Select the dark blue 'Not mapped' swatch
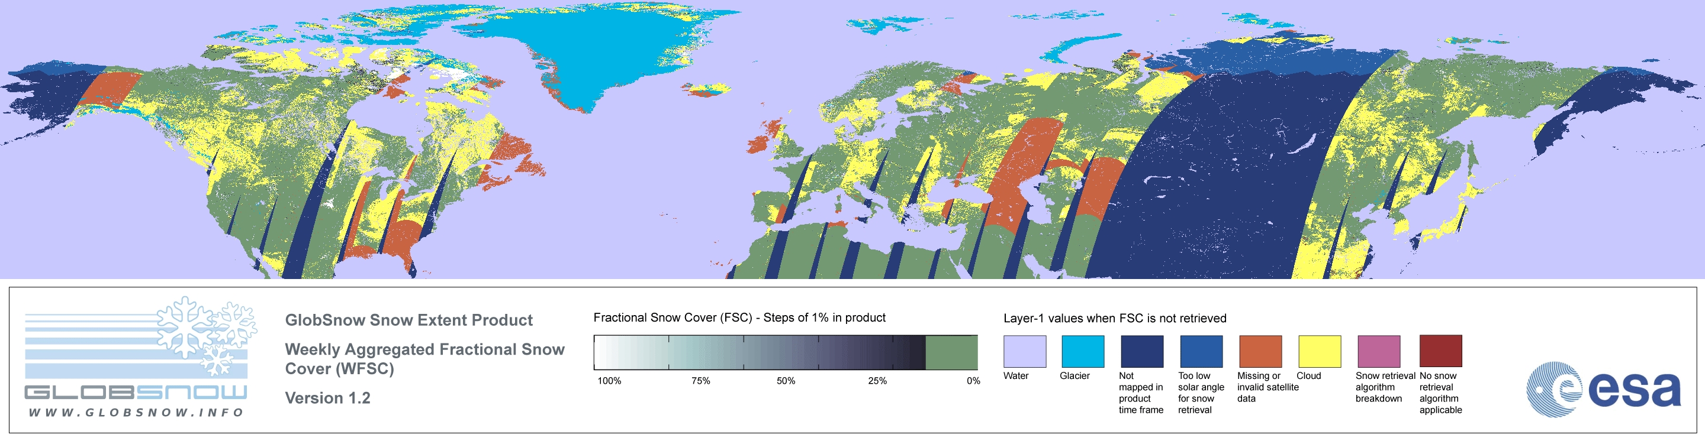The height and width of the screenshot is (441, 1705). [x=1142, y=351]
